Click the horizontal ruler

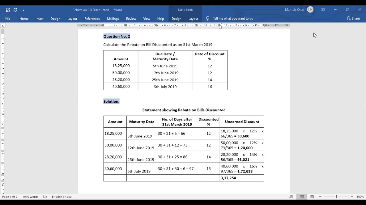[x=184, y=25]
